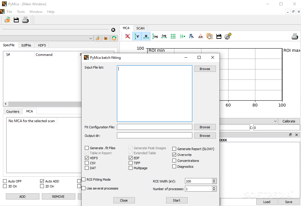This screenshot has height=206, width=301.
Task: Enable Generate Report (SLOW!) checkbox
Action: pyautogui.click(x=174, y=149)
